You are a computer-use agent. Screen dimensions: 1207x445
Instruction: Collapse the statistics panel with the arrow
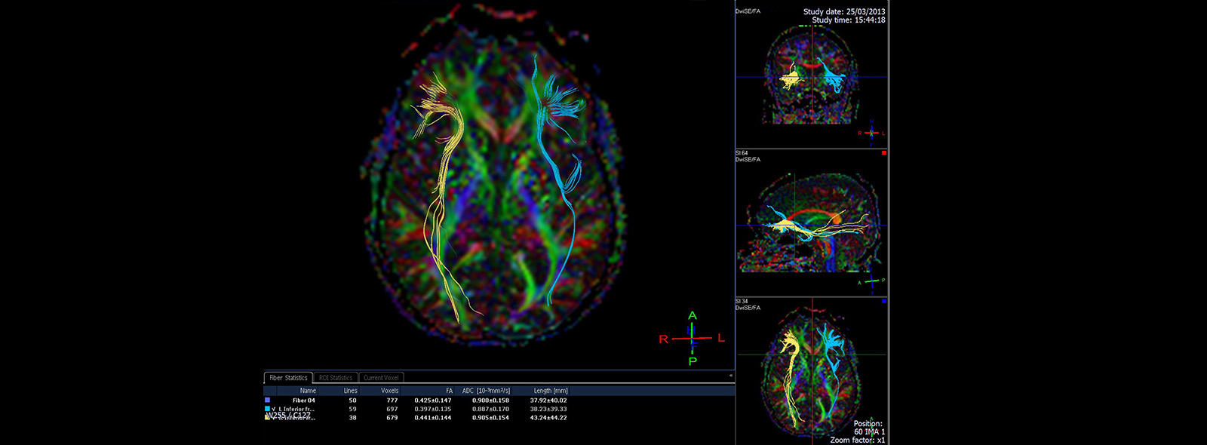(x=730, y=376)
